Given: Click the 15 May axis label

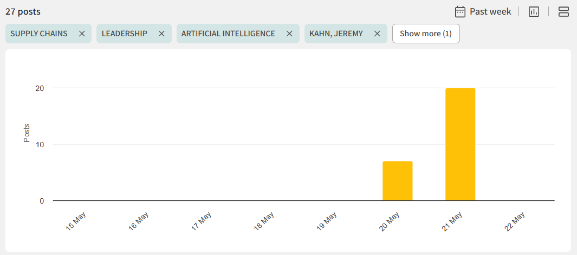Looking at the screenshot, I should [76, 221].
